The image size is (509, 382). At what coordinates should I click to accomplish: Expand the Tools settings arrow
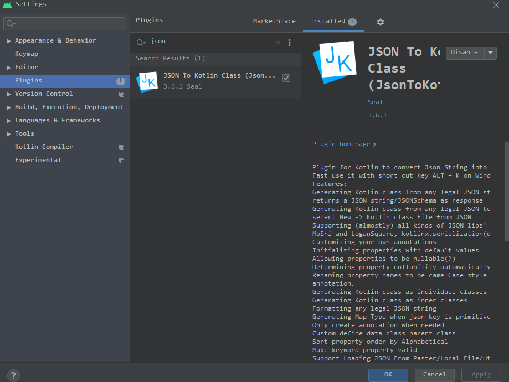coord(8,134)
